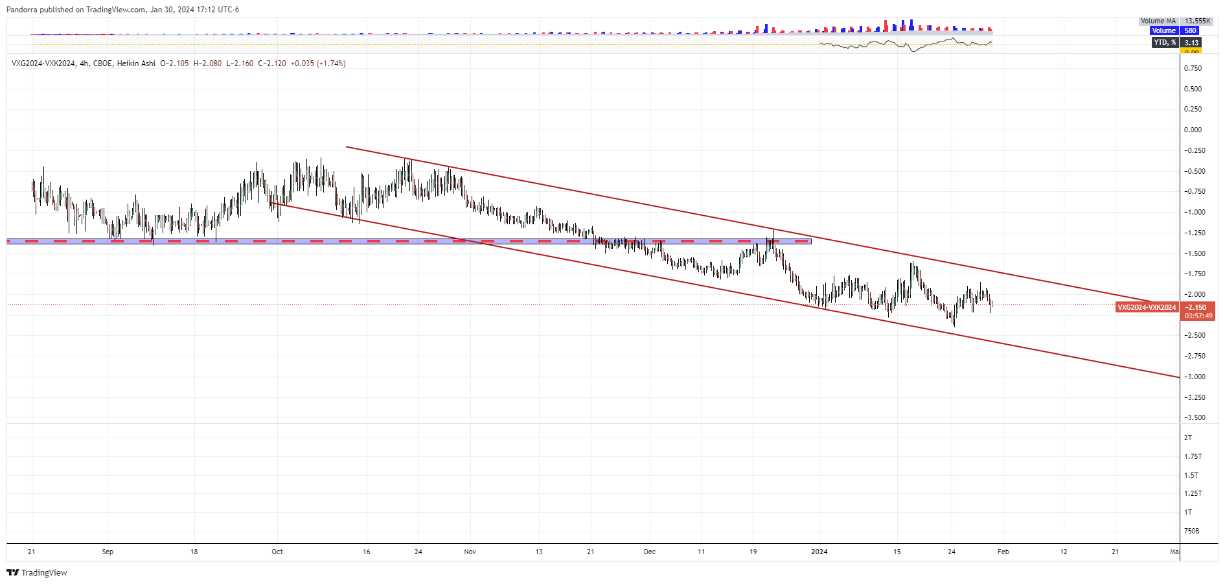The image size is (1225, 584).
Task: Click the blue Volume label tag
Action: (x=1163, y=30)
